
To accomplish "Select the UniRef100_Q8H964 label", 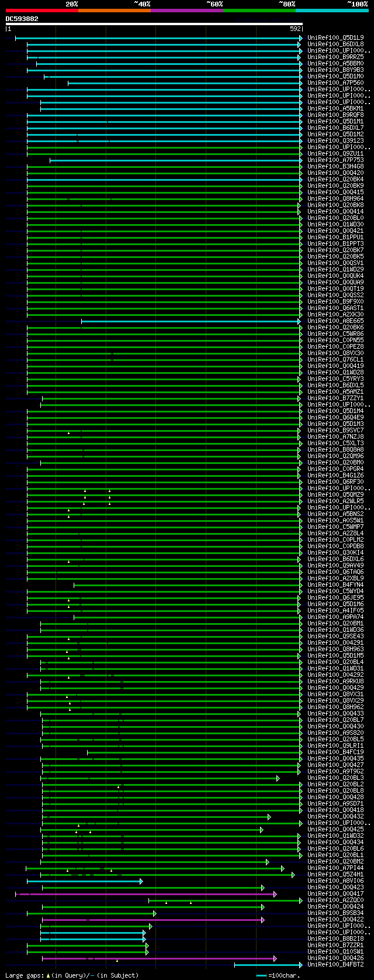I will pos(335,198).
